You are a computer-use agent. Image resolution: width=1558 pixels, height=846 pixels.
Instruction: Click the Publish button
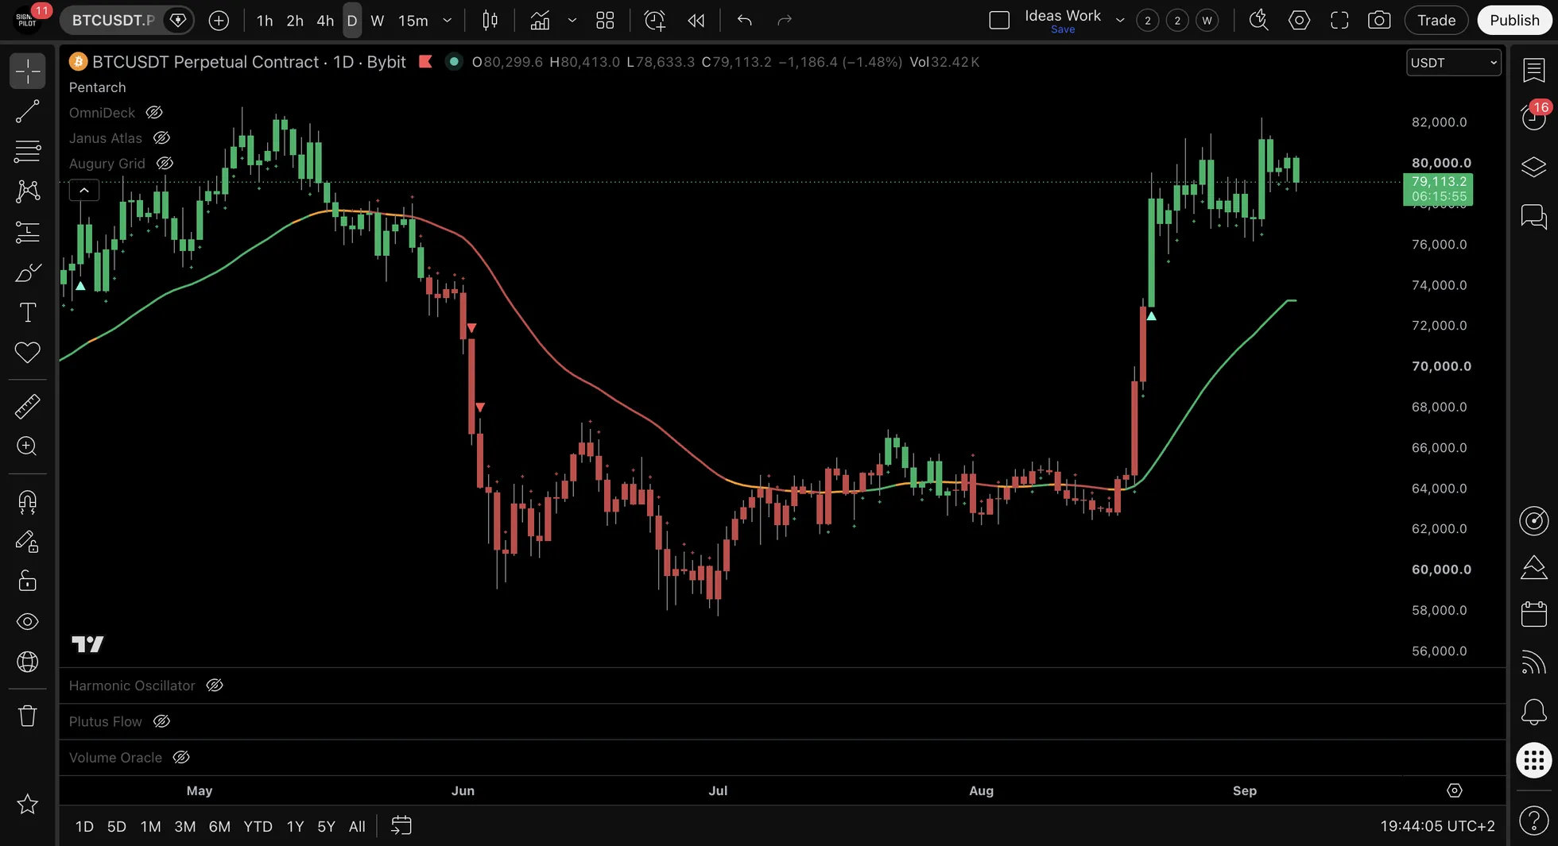(x=1514, y=21)
